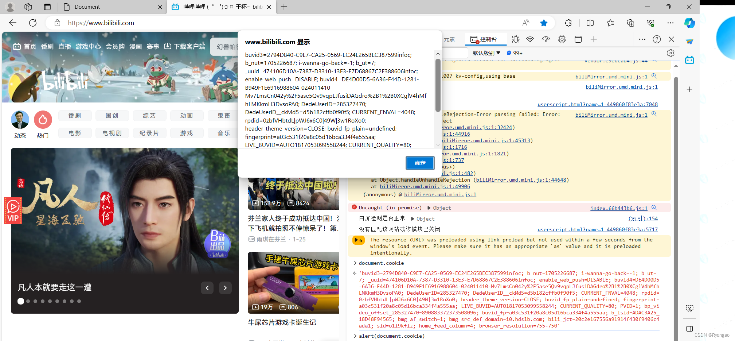Viewport: 735px width, 341px height.
Task: Refresh the bilibili page
Action: [x=33, y=23]
